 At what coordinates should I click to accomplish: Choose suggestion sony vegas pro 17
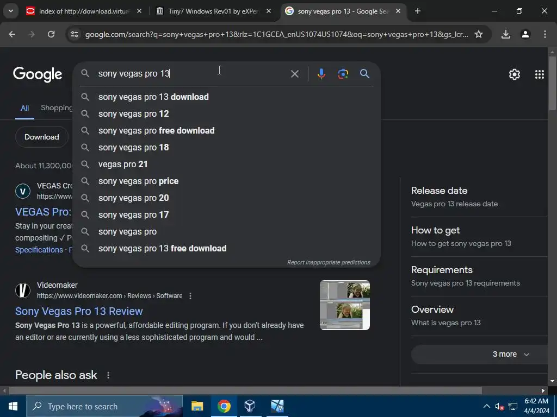pyautogui.click(x=227, y=215)
